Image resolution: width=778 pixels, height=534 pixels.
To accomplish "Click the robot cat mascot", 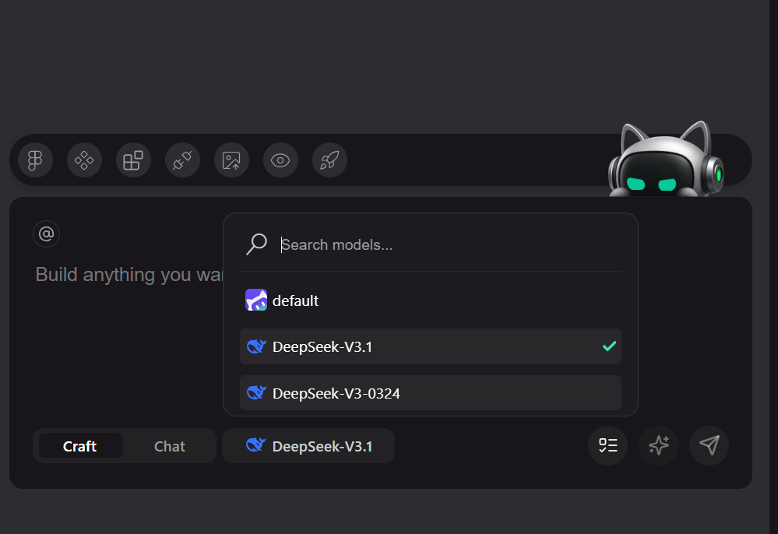I will point(666,160).
